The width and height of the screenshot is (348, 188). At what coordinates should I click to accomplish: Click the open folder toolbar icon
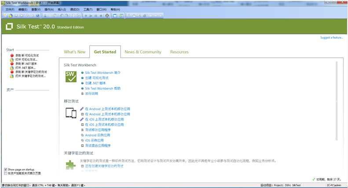pos(11,15)
